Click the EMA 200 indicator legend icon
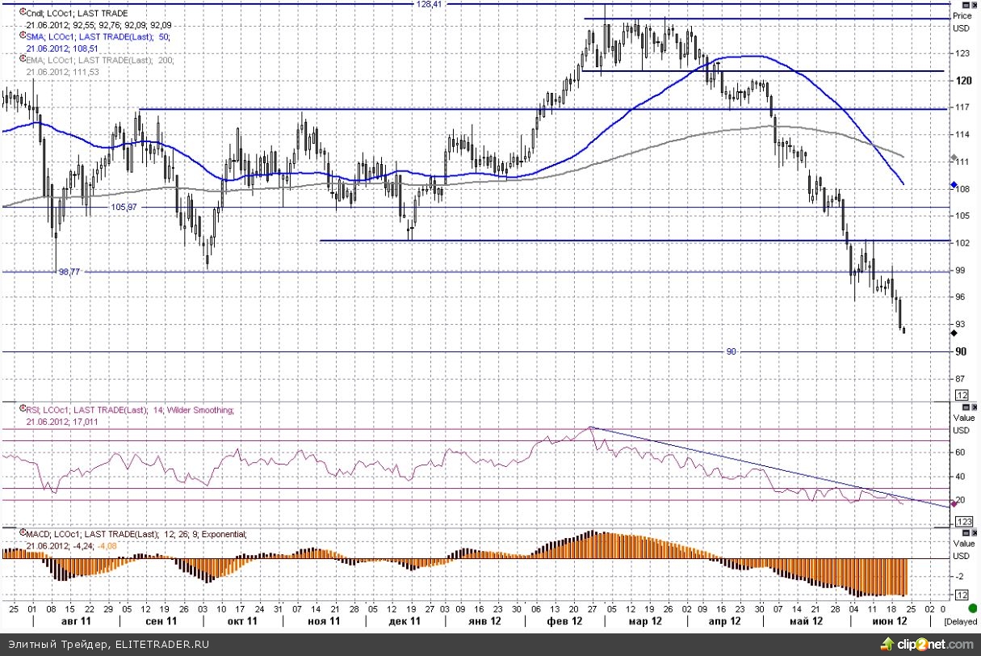 (x=22, y=57)
